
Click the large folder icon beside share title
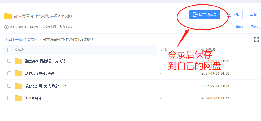8,16
